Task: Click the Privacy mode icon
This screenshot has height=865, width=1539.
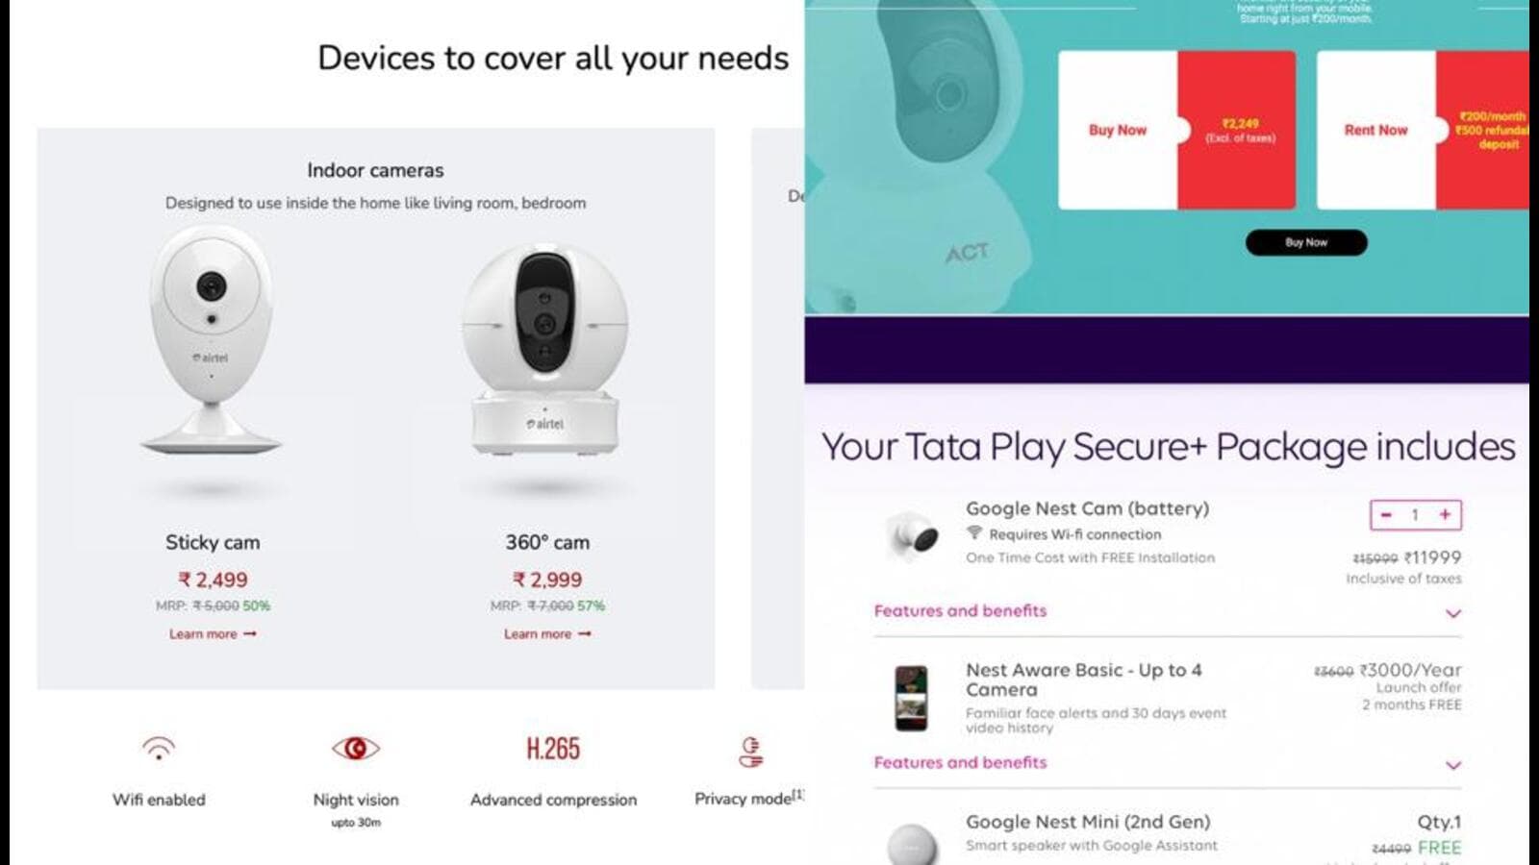Action: (751, 752)
